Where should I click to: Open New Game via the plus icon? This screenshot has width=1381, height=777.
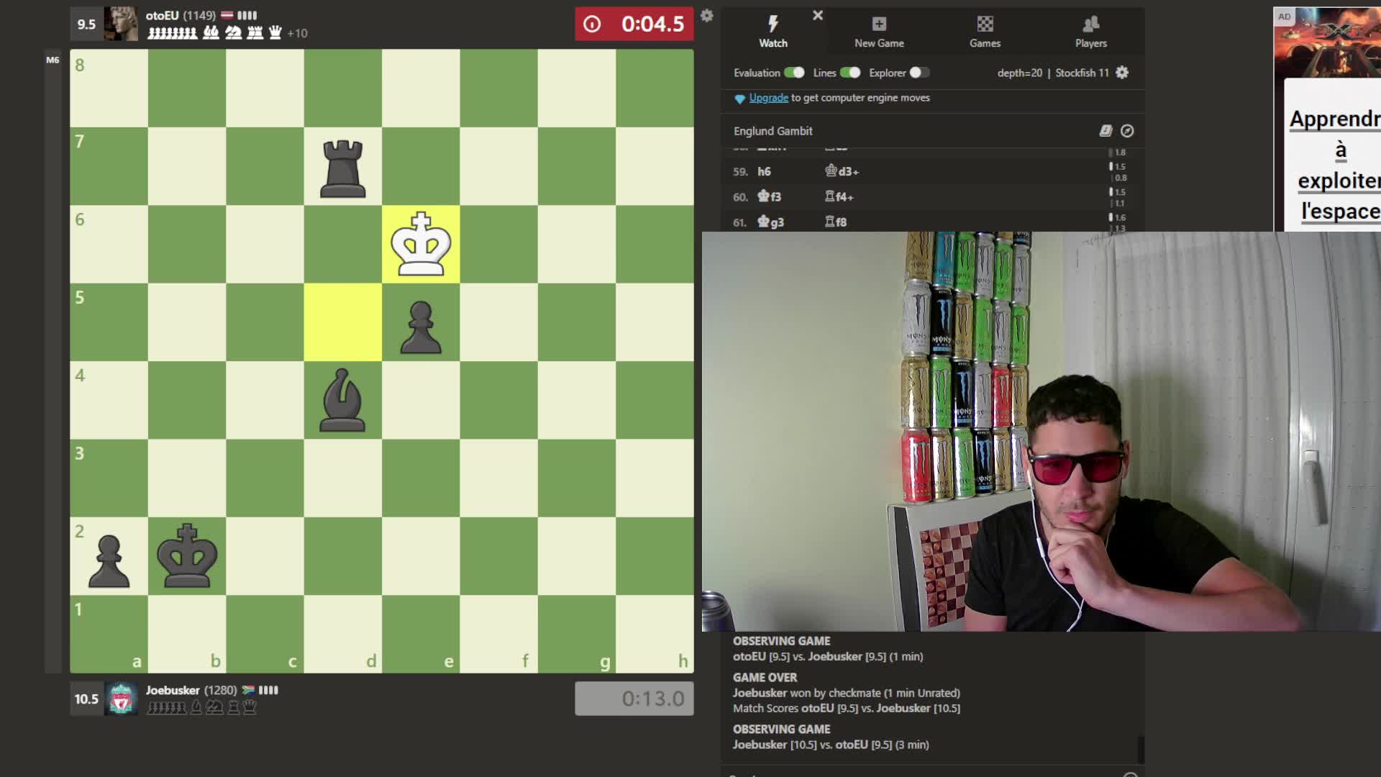[878, 23]
